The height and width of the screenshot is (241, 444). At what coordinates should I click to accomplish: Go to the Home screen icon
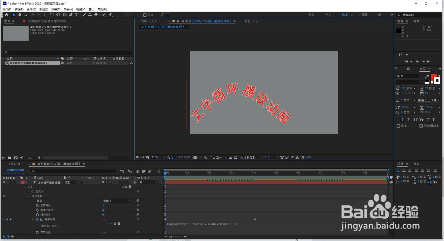click(x=6, y=15)
